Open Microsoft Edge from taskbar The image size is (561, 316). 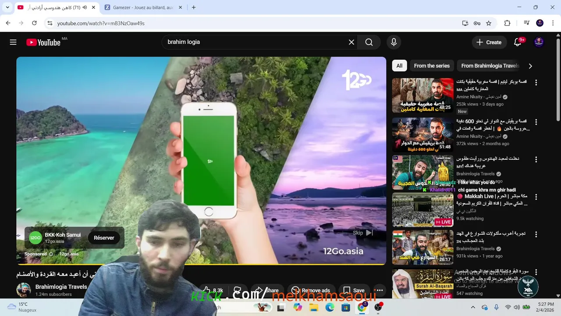[330, 307]
